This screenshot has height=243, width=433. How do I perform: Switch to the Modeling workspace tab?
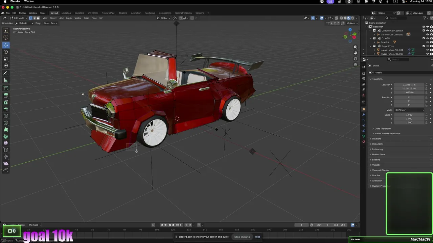(x=66, y=13)
